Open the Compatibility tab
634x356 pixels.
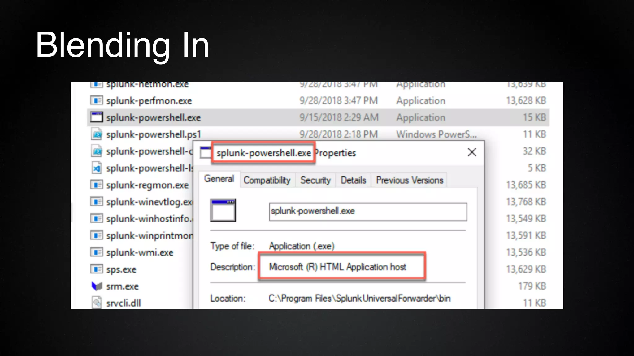(267, 180)
